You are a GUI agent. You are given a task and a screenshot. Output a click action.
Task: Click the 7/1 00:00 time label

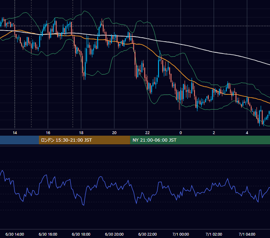pos(181,234)
